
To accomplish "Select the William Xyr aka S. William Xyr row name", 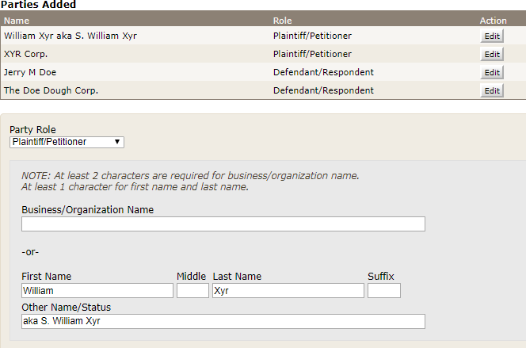I will click(x=71, y=36).
